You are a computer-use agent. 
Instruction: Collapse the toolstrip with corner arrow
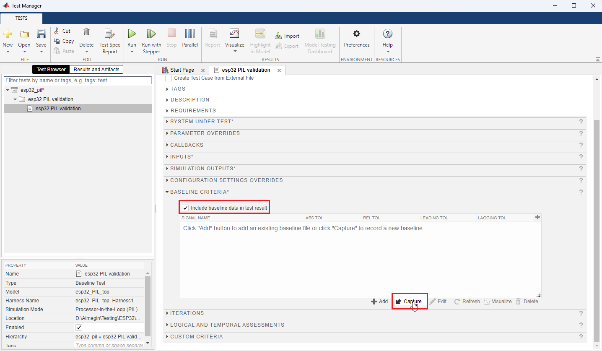pyautogui.click(x=597, y=59)
